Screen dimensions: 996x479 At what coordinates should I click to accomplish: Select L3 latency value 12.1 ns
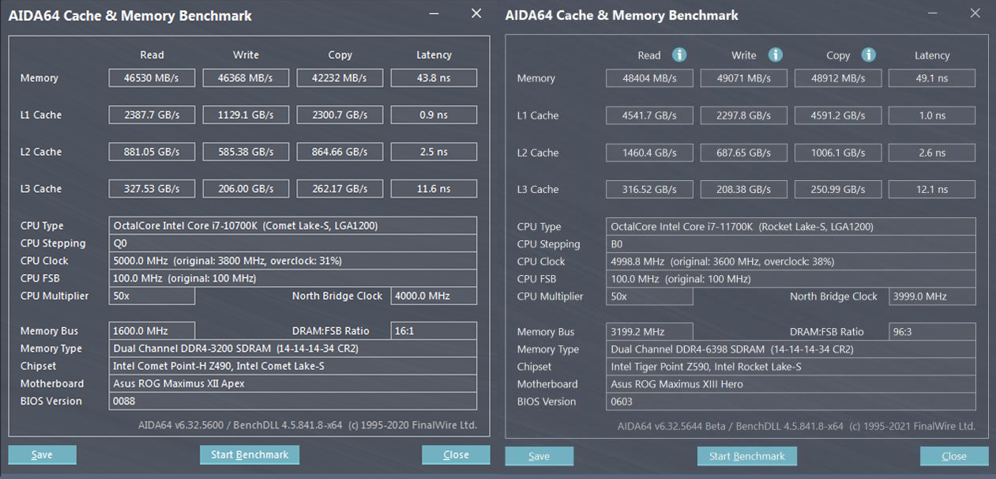coord(932,190)
